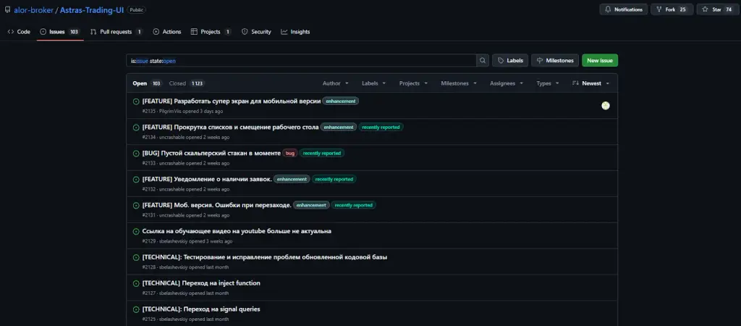Image resolution: width=741 pixels, height=326 pixels.
Task: Click the red bug label
Action: point(290,154)
